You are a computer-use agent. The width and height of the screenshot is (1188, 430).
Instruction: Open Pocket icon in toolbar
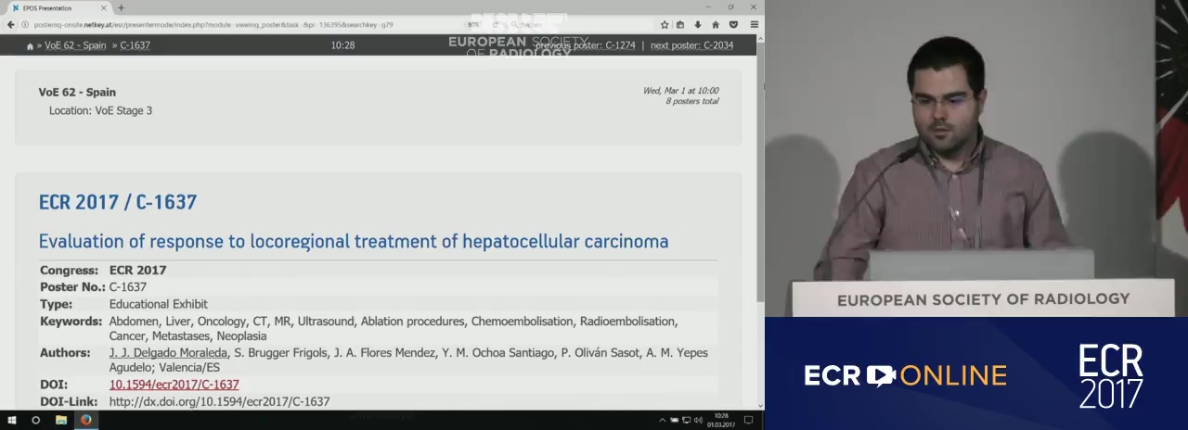click(x=733, y=24)
